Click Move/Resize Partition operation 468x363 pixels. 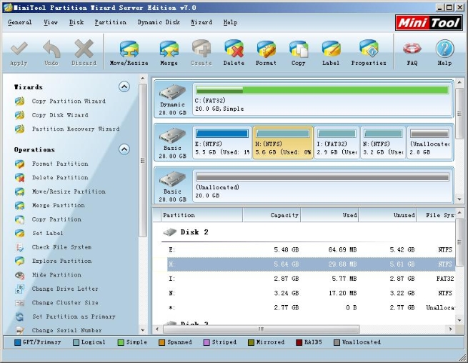click(x=69, y=192)
